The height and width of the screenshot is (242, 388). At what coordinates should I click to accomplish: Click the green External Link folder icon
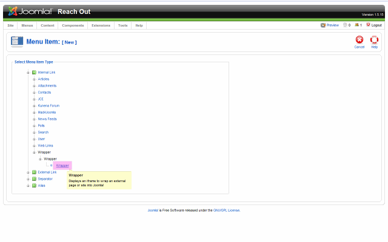coord(34,172)
